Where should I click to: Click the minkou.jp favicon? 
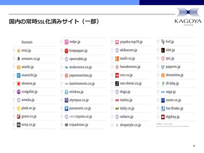67,92
